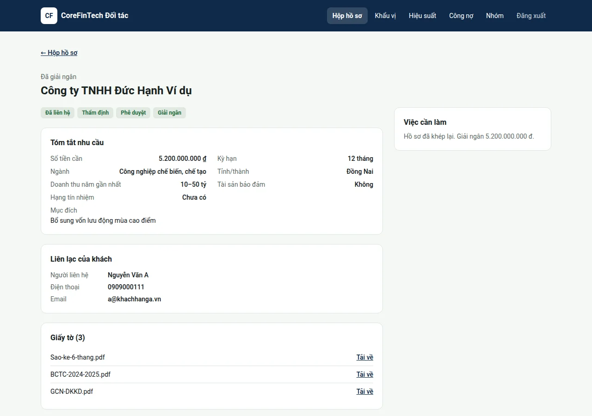Click CoreFinTech Đối tác brand title
Screen dimensions: 592x416
pyautogui.click(x=95, y=16)
